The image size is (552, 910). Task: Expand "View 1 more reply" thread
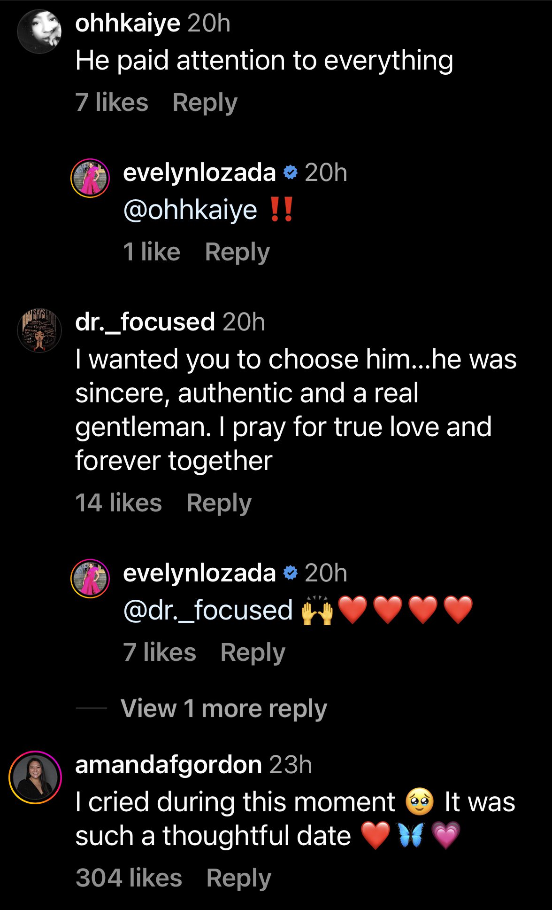[223, 708]
